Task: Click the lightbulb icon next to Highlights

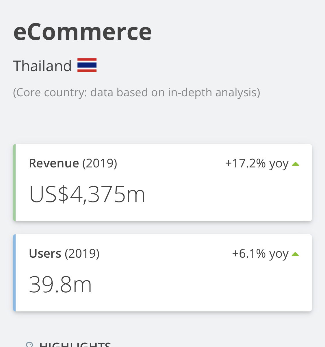Action: pyautogui.click(x=29, y=345)
